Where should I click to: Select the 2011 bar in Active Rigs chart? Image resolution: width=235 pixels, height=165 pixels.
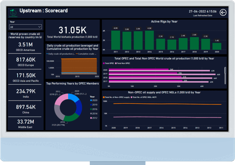pyautogui.click(x=116, y=40)
